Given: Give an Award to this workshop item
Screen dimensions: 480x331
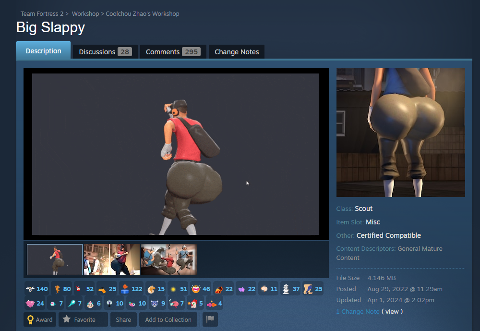Looking at the screenshot, I should (40, 319).
